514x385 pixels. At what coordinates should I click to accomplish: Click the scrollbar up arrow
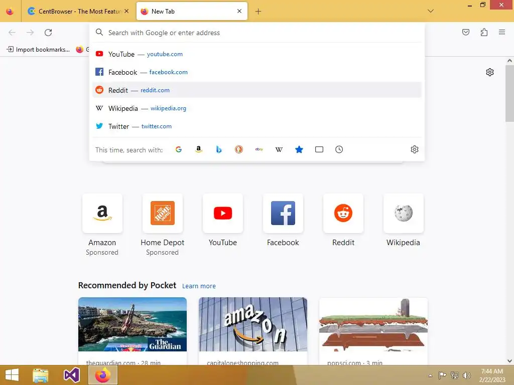(x=509, y=61)
